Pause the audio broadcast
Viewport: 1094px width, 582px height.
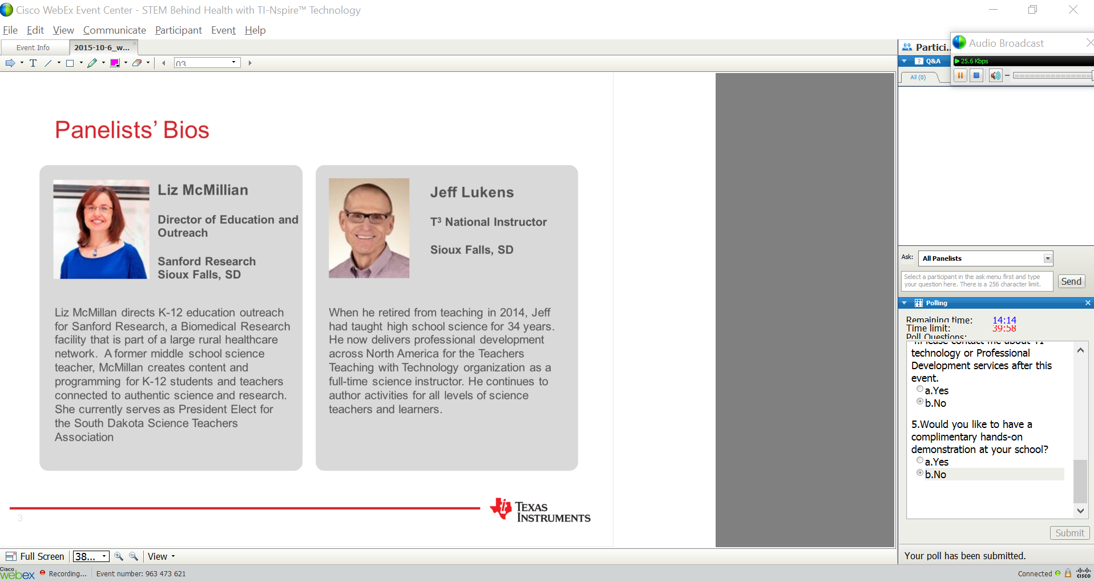960,75
